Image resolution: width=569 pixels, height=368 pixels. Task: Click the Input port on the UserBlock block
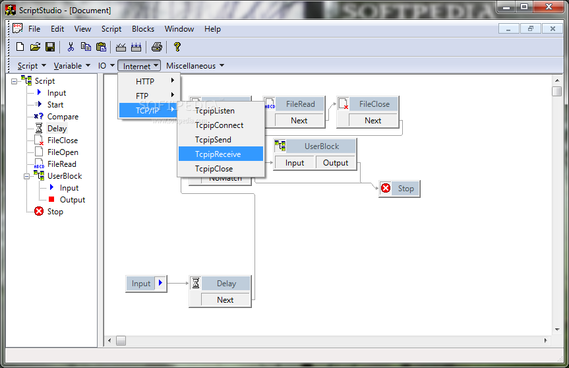click(x=294, y=163)
